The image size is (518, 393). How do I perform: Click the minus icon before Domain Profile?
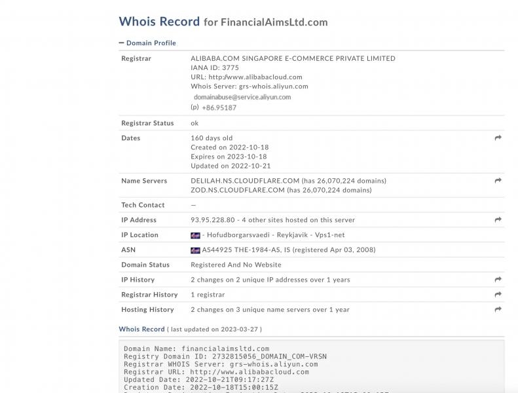pos(121,43)
